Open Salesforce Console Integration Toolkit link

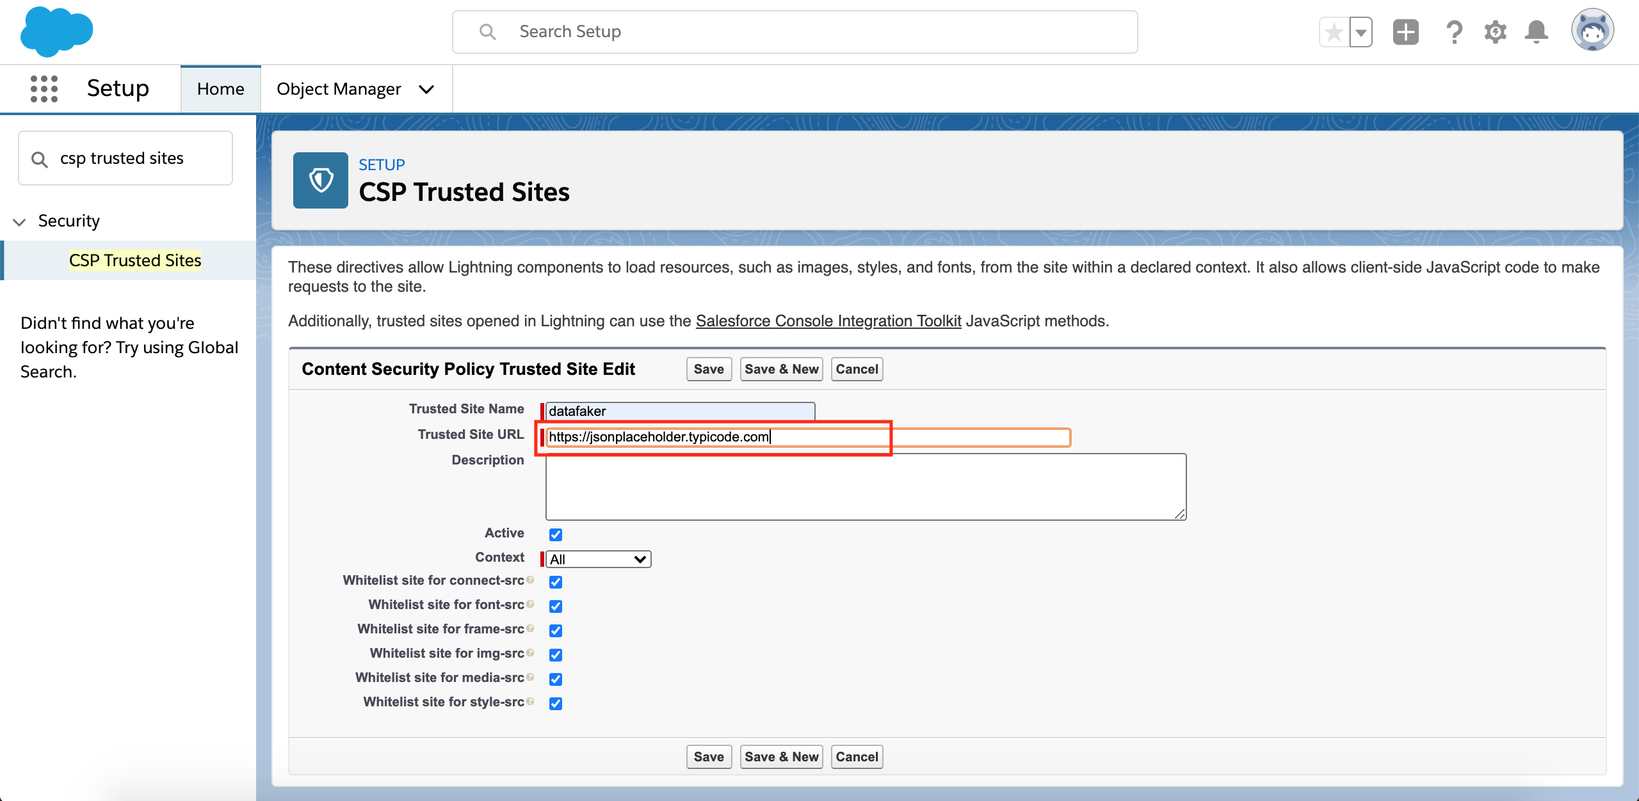[x=828, y=321]
